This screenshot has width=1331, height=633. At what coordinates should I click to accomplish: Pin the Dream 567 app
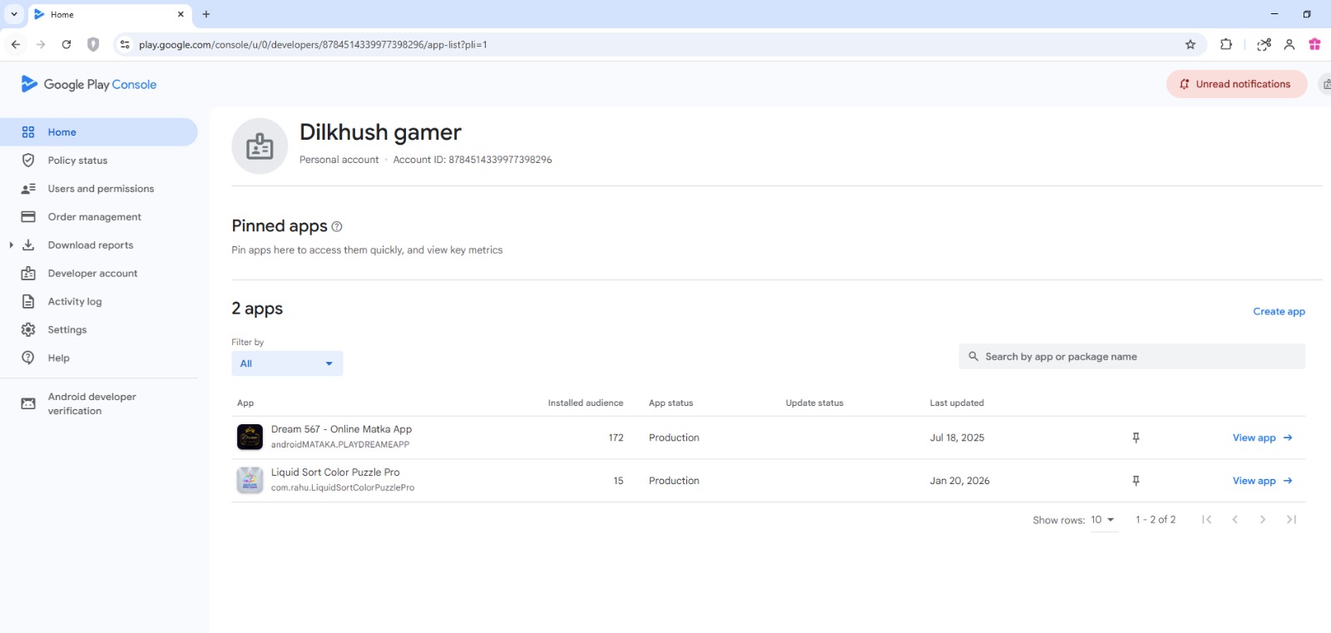coord(1136,438)
